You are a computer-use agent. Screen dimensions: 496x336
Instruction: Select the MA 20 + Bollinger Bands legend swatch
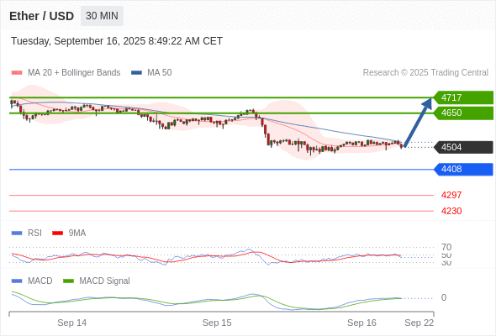[17, 73]
